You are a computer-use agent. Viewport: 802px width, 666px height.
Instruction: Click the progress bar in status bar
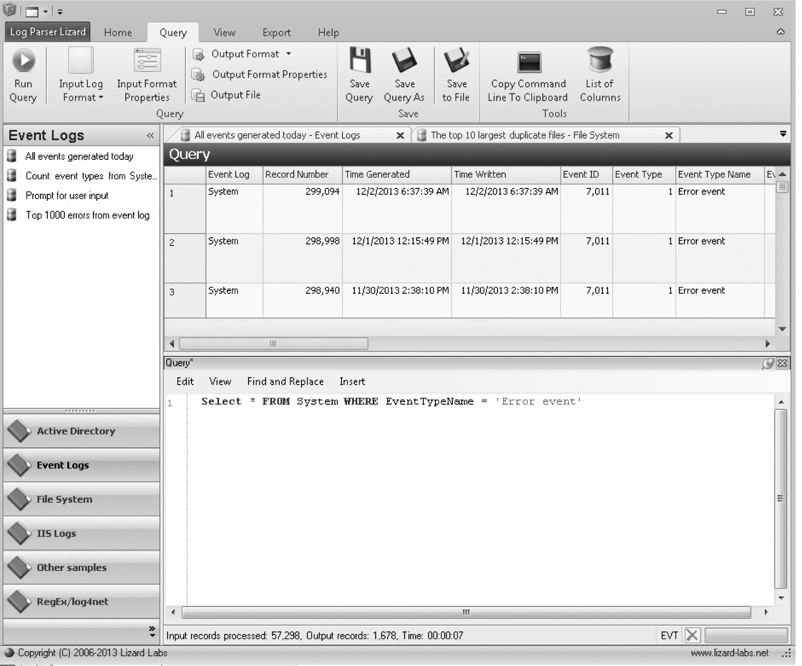pos(746,636)
